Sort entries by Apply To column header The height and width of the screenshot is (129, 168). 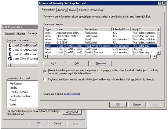coord(144,29)
